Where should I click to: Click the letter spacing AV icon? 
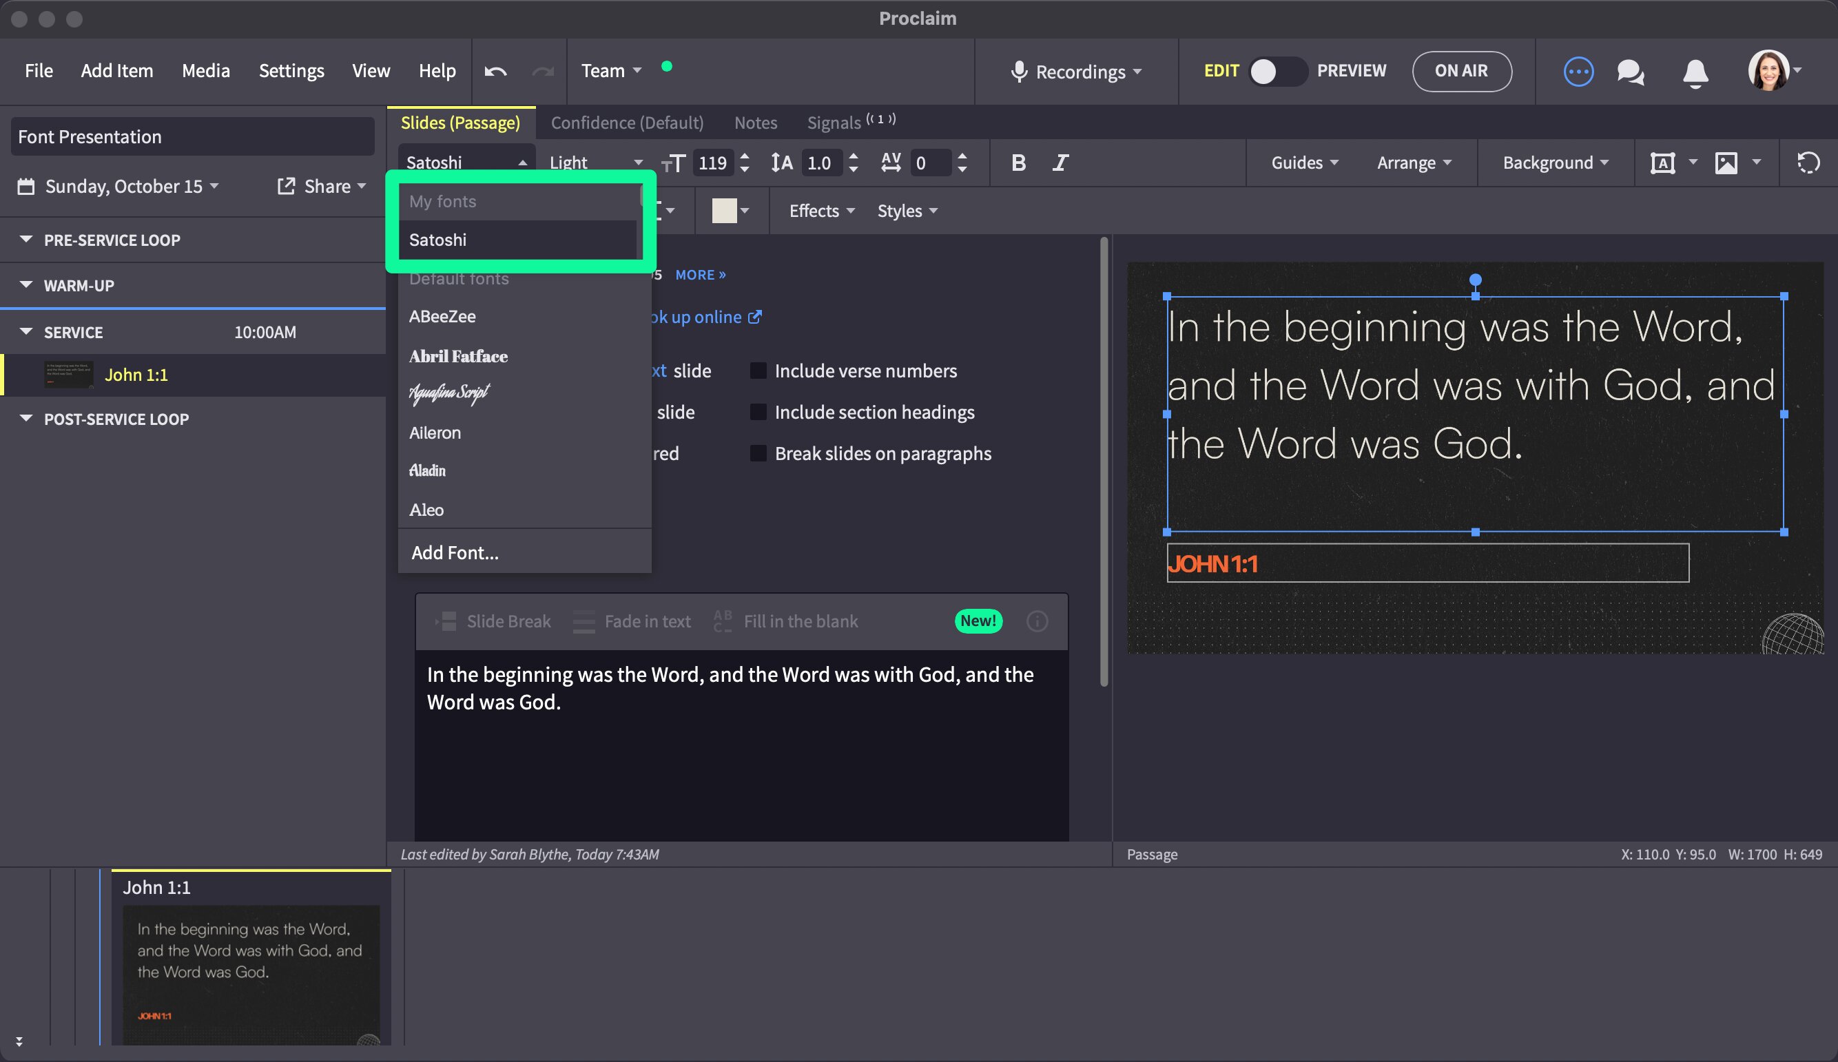(x=891, y=163)
